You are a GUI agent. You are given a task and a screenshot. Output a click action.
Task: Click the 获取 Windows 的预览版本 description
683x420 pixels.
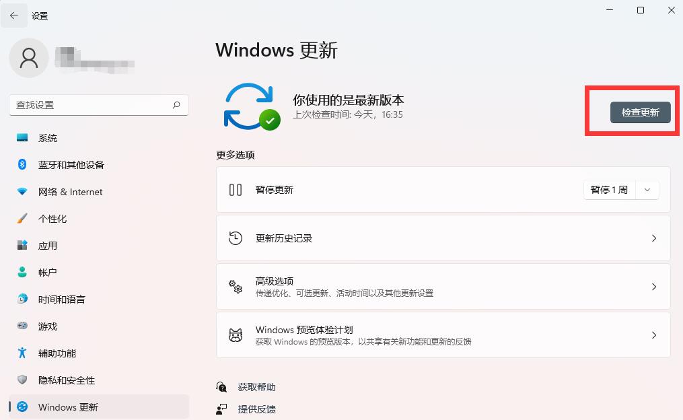coord(363,341)
